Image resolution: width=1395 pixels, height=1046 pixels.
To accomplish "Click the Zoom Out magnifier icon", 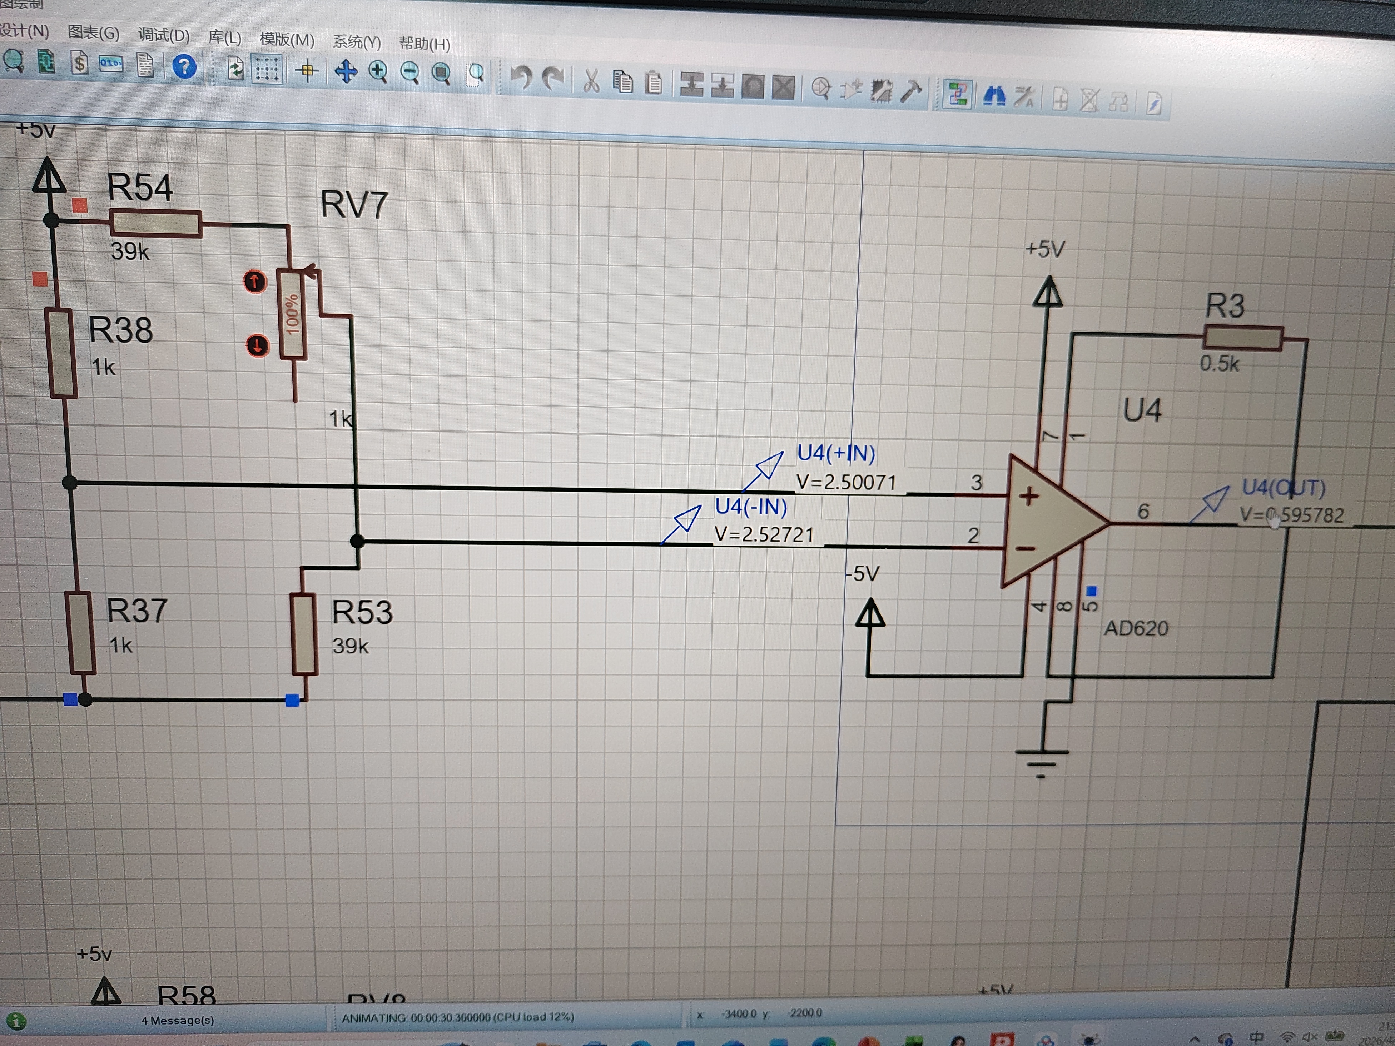I will coord(409,73).
